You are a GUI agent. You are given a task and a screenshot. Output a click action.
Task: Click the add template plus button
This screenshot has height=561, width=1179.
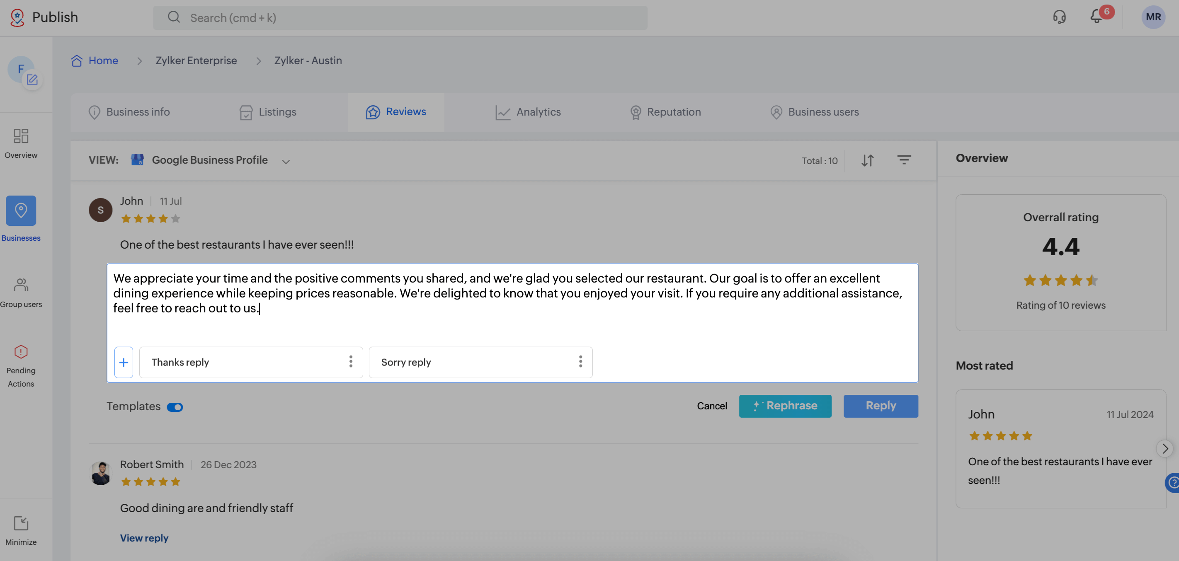124,362
